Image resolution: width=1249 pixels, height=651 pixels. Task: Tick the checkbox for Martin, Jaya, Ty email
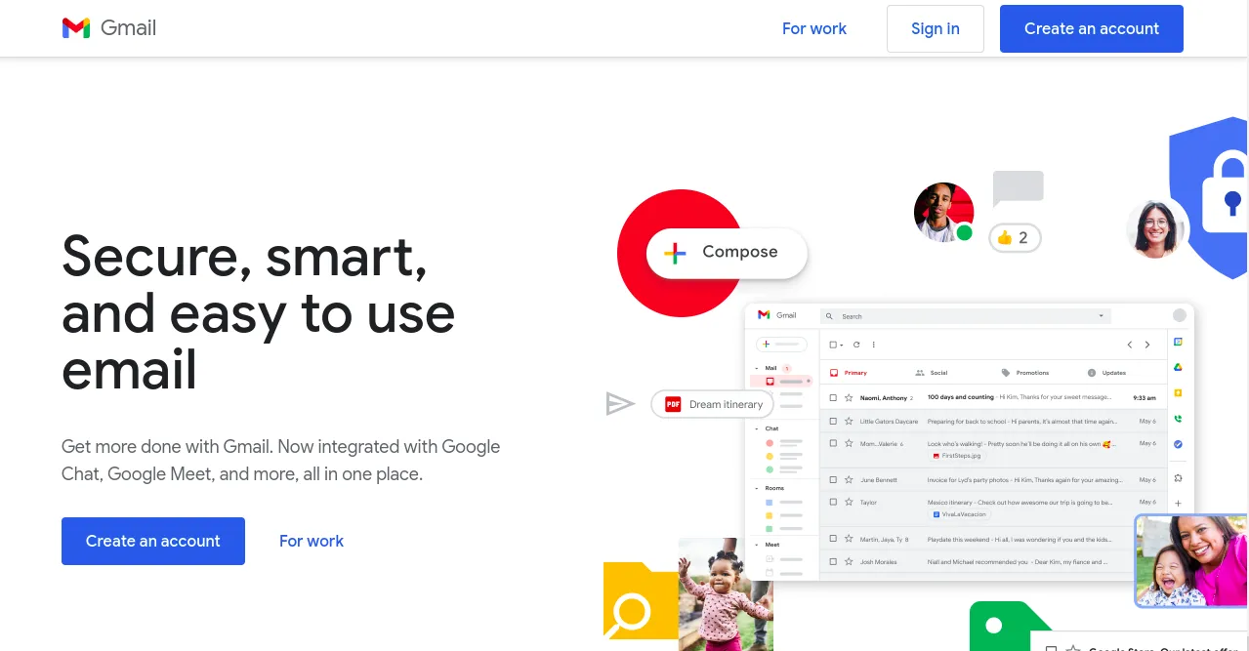[x=833, y=539]
